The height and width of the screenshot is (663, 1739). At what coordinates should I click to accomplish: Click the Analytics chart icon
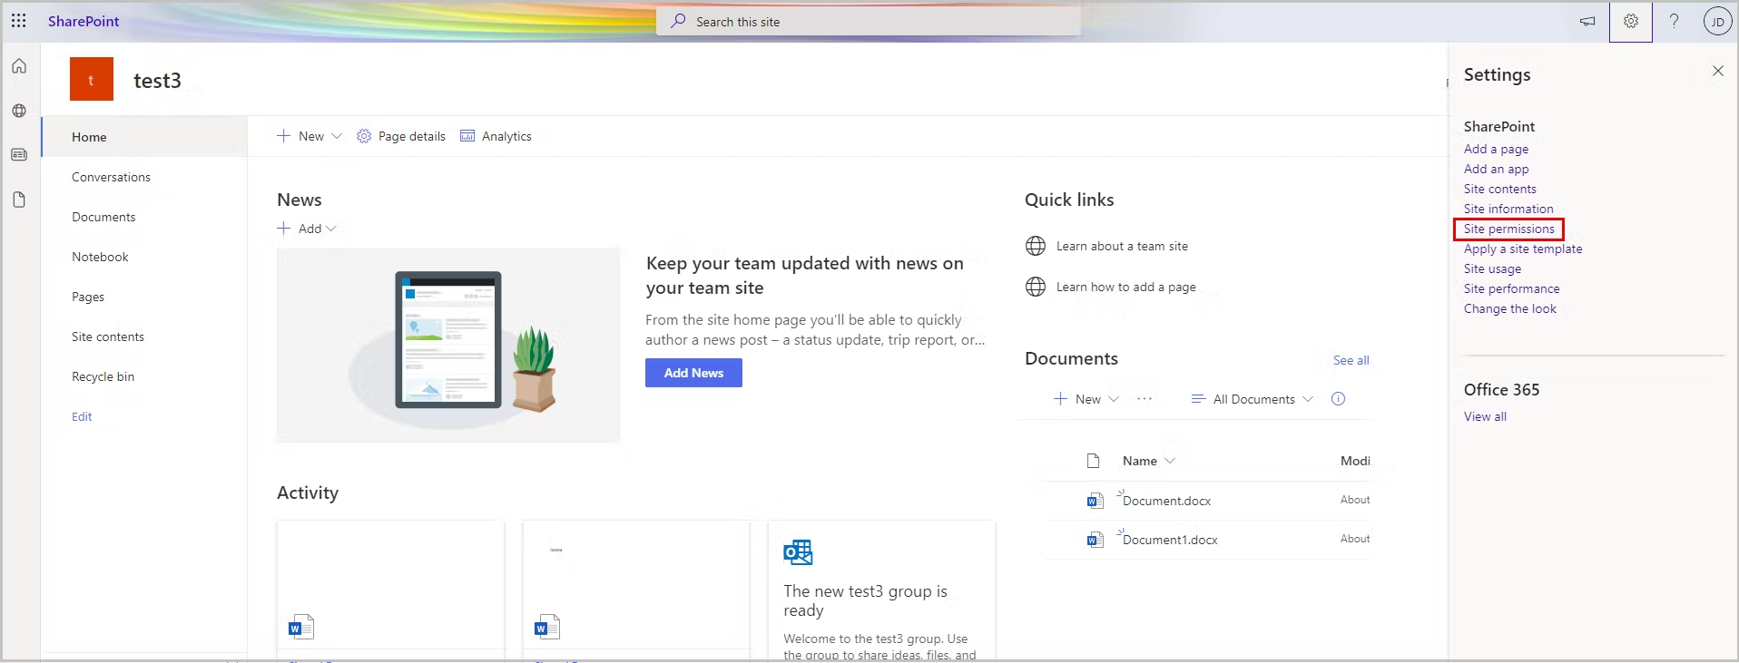pos(467,136)
